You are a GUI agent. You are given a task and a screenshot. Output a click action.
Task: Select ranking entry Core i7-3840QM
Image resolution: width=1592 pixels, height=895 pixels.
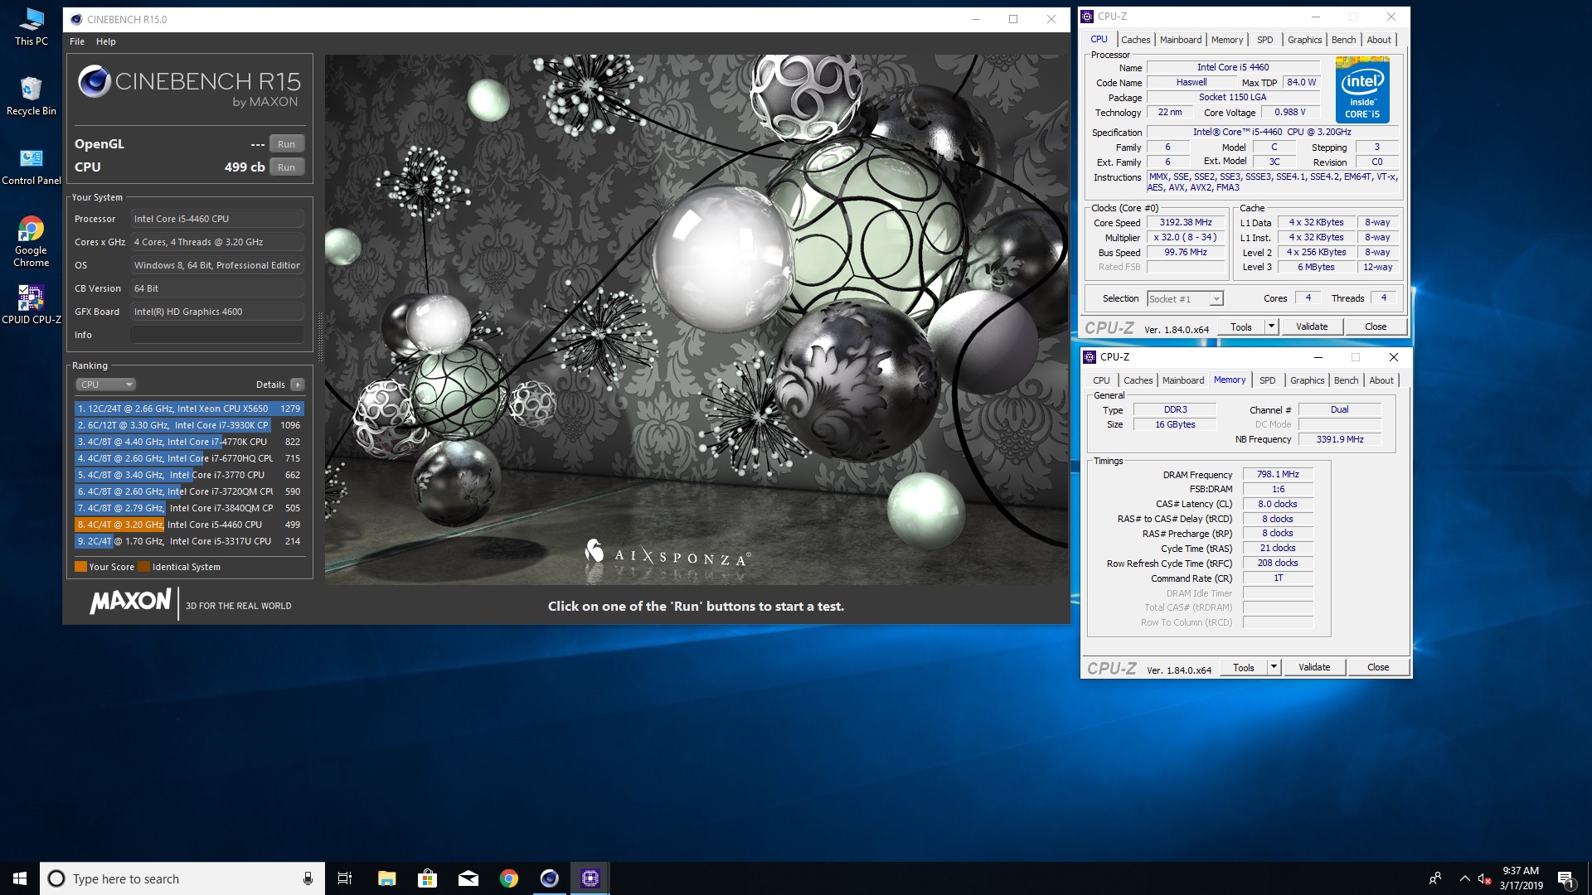189,508
